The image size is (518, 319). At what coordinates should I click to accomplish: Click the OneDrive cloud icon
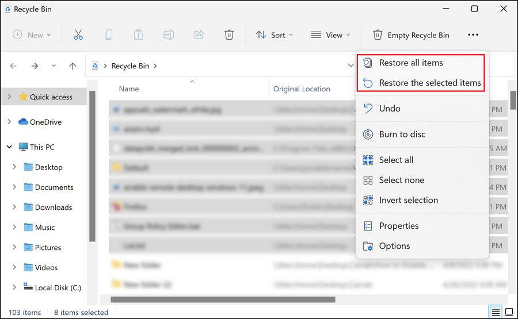pos(23,122)
